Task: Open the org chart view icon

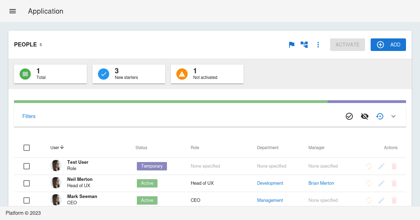Action: 304,45
